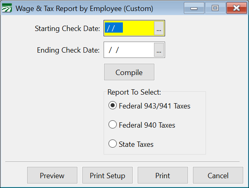Select the State Taxes report option

113,144
